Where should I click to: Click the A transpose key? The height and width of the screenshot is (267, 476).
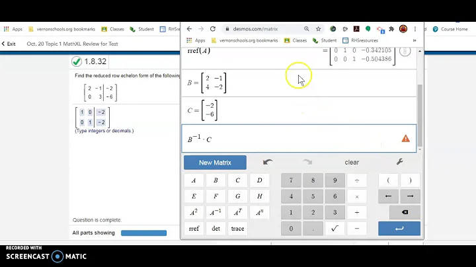pos(238,212)
